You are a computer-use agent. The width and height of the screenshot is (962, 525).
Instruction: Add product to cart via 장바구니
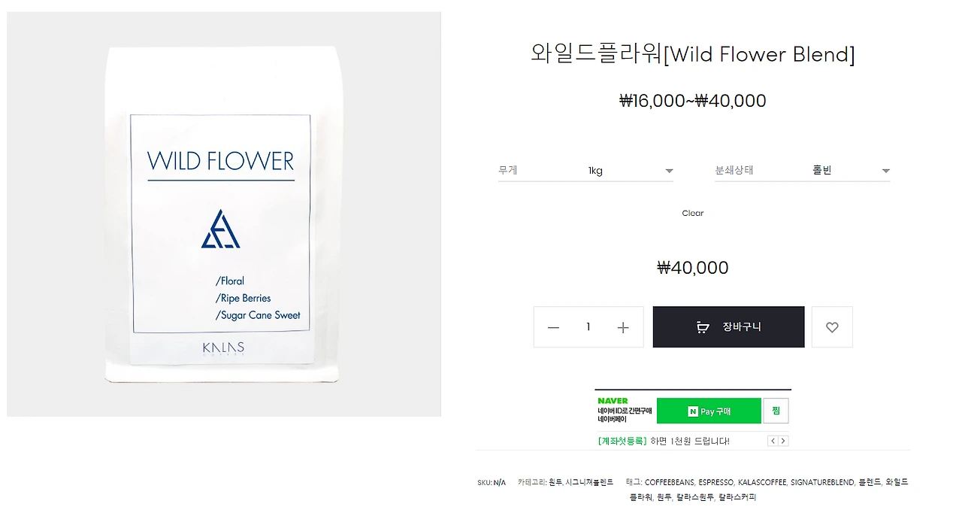pos(728,327)
